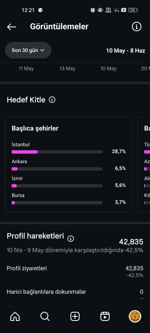The height and width of the screenshot is (333, 150).
Task: Tap Harici bağlantılara dokunmalar row
Action: point(75,294)
